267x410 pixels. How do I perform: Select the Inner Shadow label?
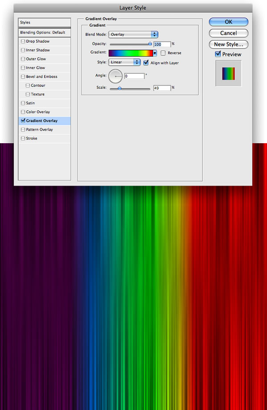[38, 50]
